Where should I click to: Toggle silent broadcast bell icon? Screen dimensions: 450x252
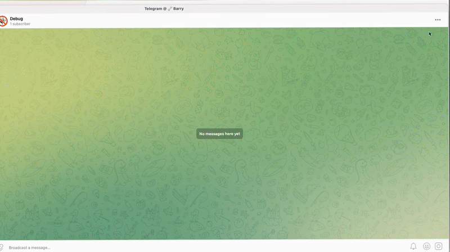click(x=413, y=246)
